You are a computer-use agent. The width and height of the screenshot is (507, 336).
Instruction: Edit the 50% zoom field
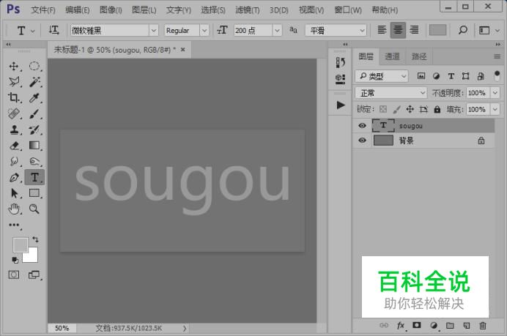coord(62,328)
